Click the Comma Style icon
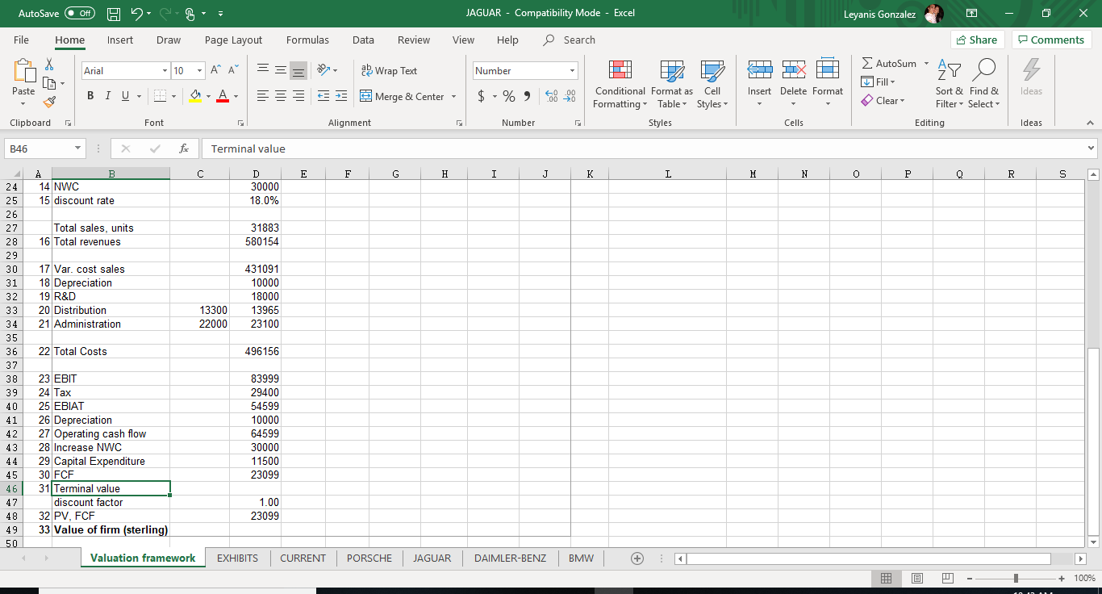This screenshot has height=594, width=1102. [526, 95]
